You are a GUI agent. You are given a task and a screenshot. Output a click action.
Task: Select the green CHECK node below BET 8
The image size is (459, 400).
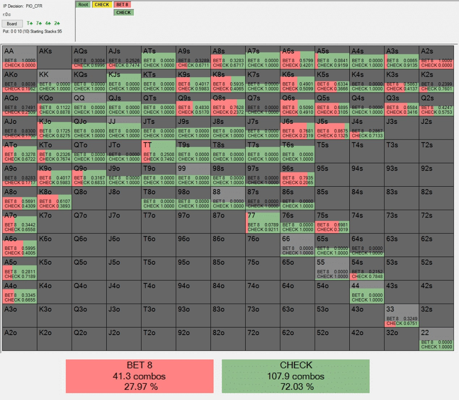coord(124,13)
